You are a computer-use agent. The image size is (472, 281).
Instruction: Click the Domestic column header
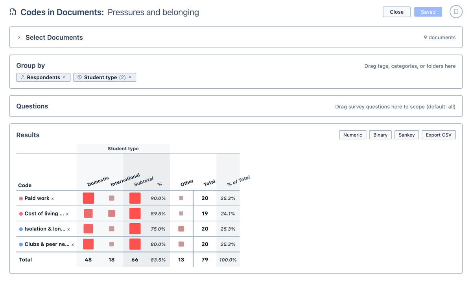click(x=98, y=181)
